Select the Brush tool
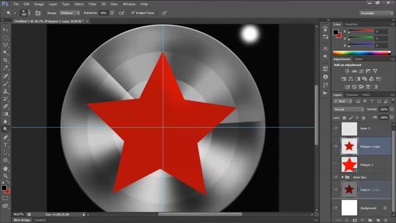 [x=6, y=84]
